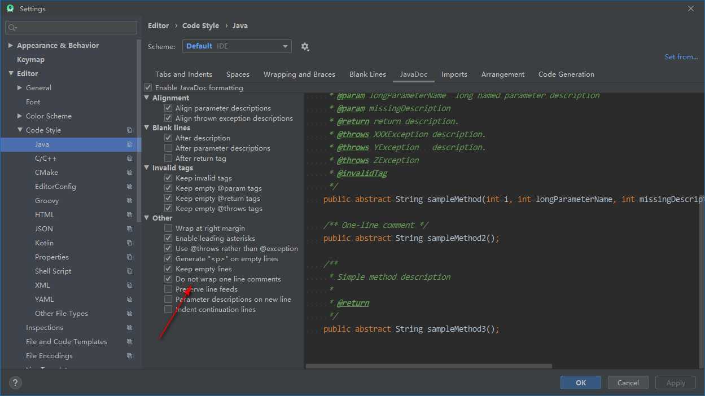Switch to the Tabs and Indents tab

pos(183,74)
